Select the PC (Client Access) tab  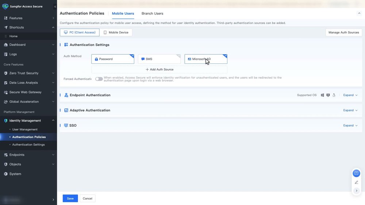click(80, 32)
